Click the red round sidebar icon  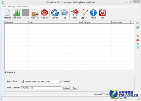click(x=138, y=40)
